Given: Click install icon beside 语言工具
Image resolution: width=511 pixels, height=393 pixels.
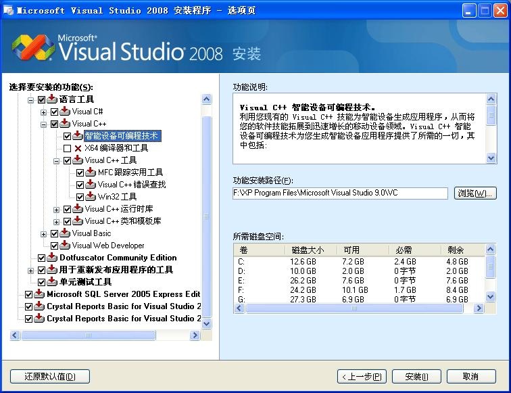Looking at the screenshot, I should pyautogui.click(x=52, y=99).
